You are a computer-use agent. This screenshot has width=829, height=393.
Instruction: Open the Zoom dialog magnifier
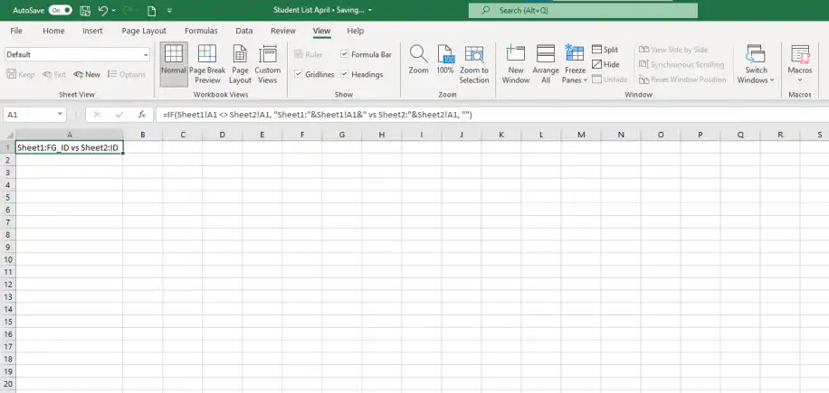[x=418, y=59]
